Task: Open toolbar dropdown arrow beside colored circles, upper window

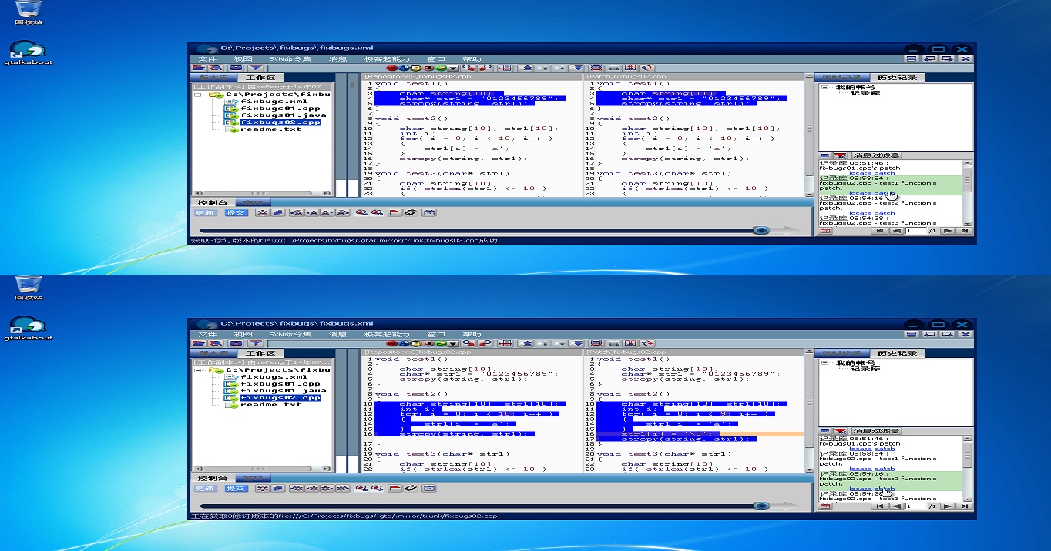Action: (x=454, y=68)
